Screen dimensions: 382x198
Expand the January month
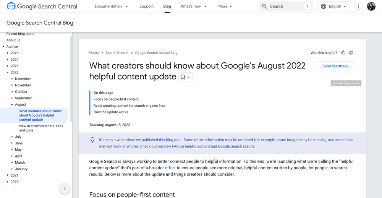12,169
